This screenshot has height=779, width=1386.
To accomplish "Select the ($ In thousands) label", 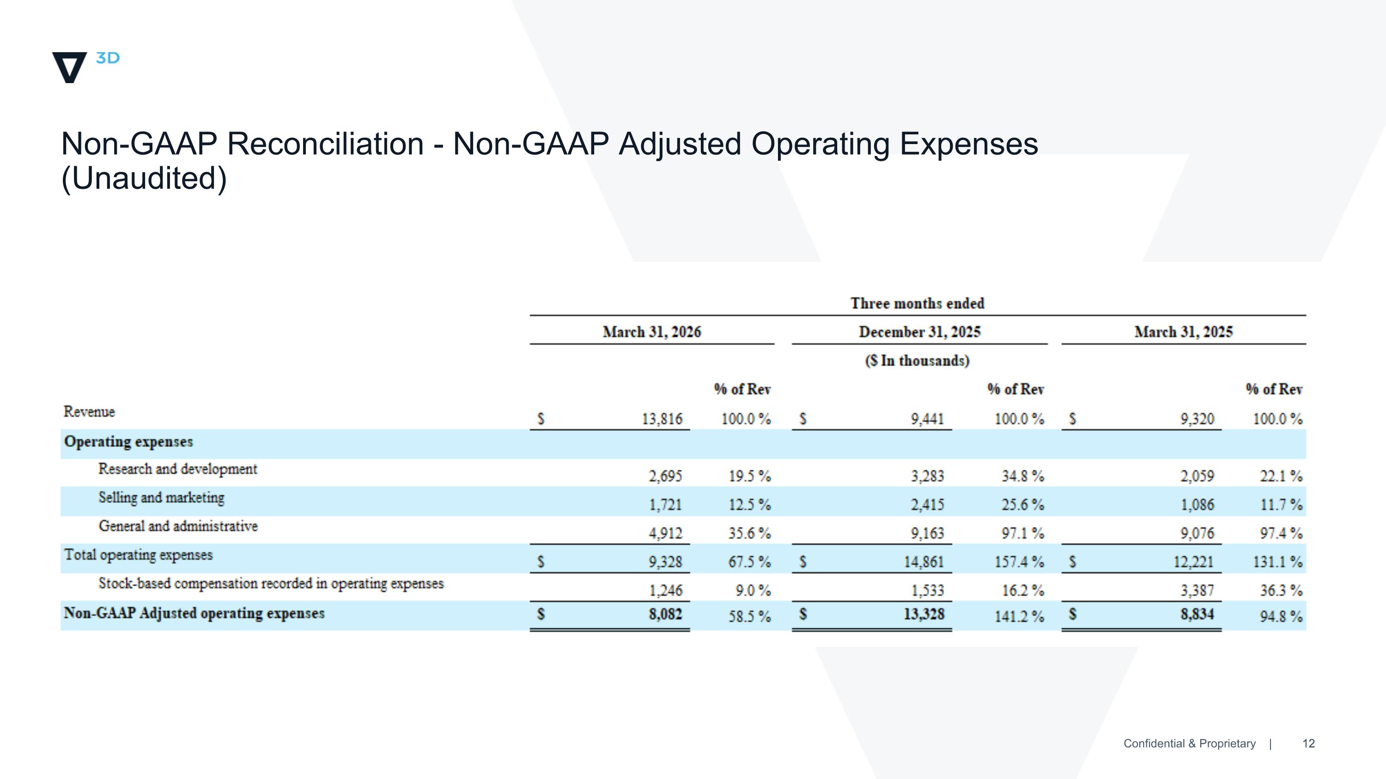I will [918, 360].
